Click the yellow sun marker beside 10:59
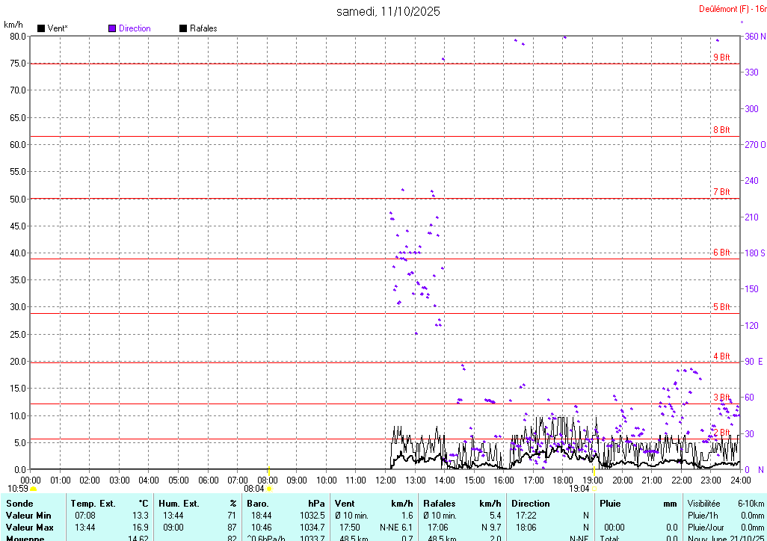 point(33,489)
